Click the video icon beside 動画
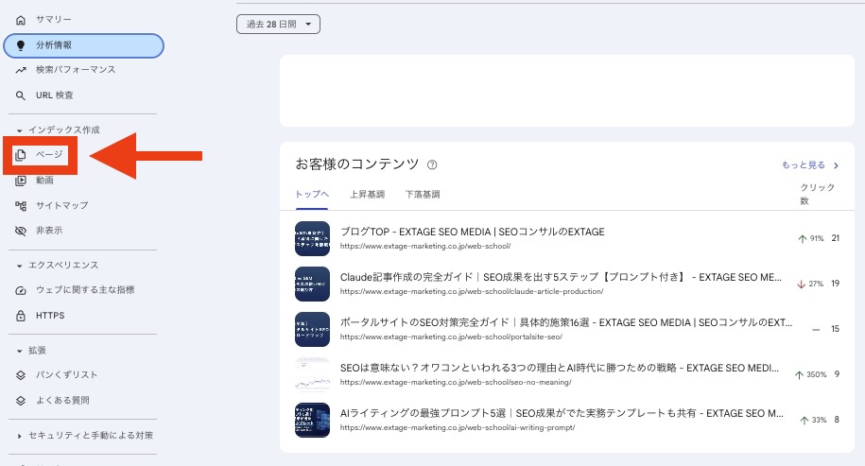865x466 pixels. (x=21, y=181)
